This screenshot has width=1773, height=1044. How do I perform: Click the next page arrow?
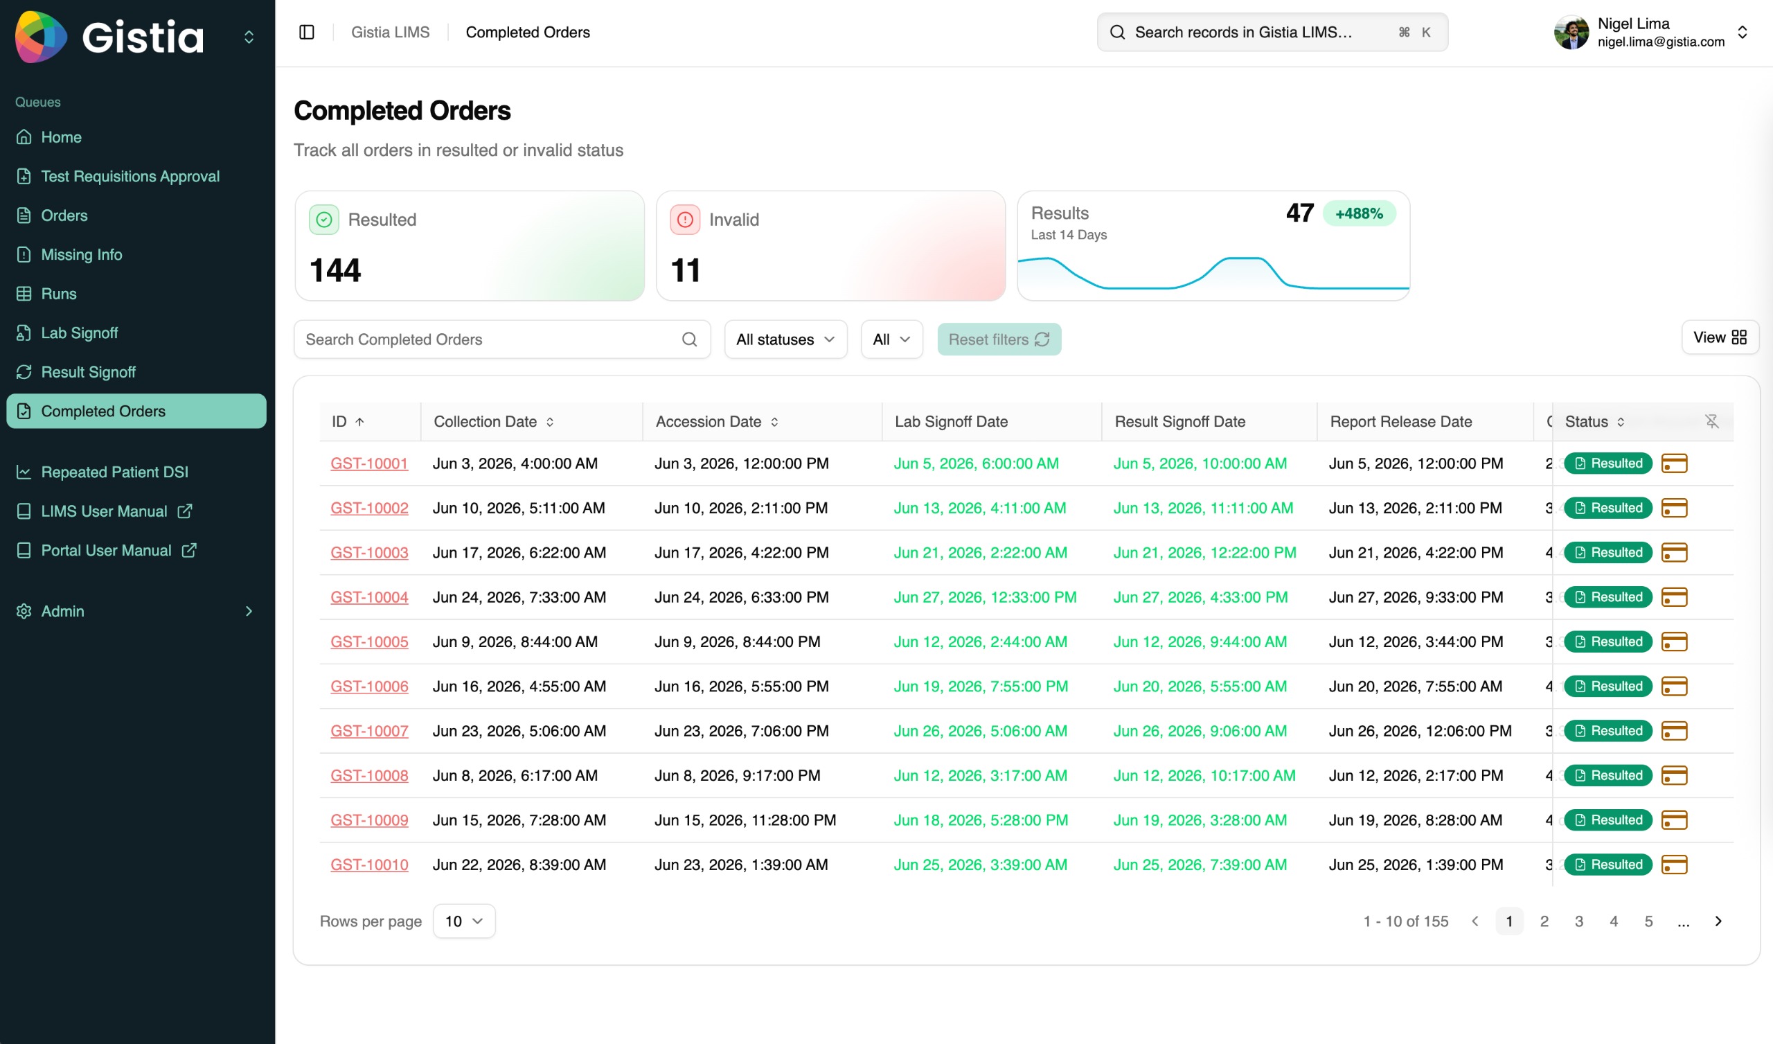1718,921
